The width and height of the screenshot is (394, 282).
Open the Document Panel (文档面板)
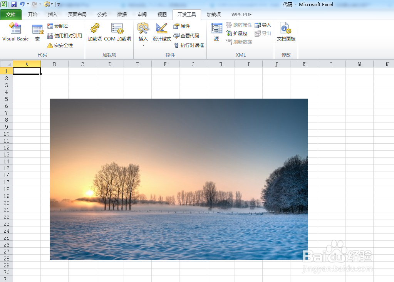286,32
